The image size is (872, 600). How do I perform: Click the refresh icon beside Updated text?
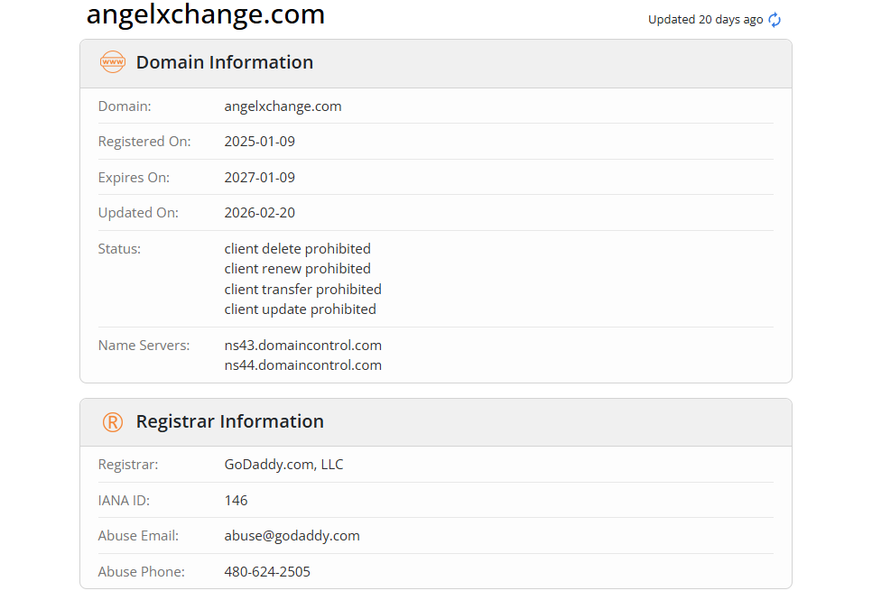click(775, 20)
